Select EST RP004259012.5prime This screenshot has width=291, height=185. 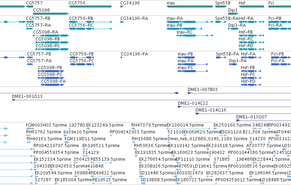238,180
